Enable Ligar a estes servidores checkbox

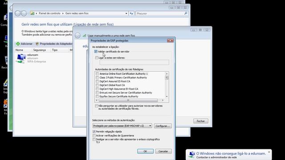tap(97, 58)
